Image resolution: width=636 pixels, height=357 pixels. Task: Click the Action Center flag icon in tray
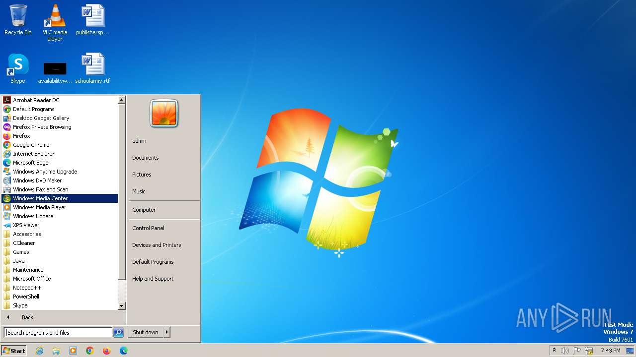coord(577,351)
